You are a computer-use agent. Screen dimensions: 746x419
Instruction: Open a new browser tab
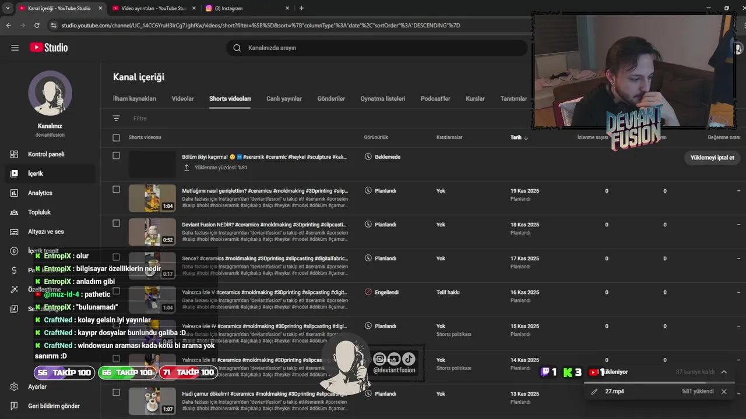point(301,8)
